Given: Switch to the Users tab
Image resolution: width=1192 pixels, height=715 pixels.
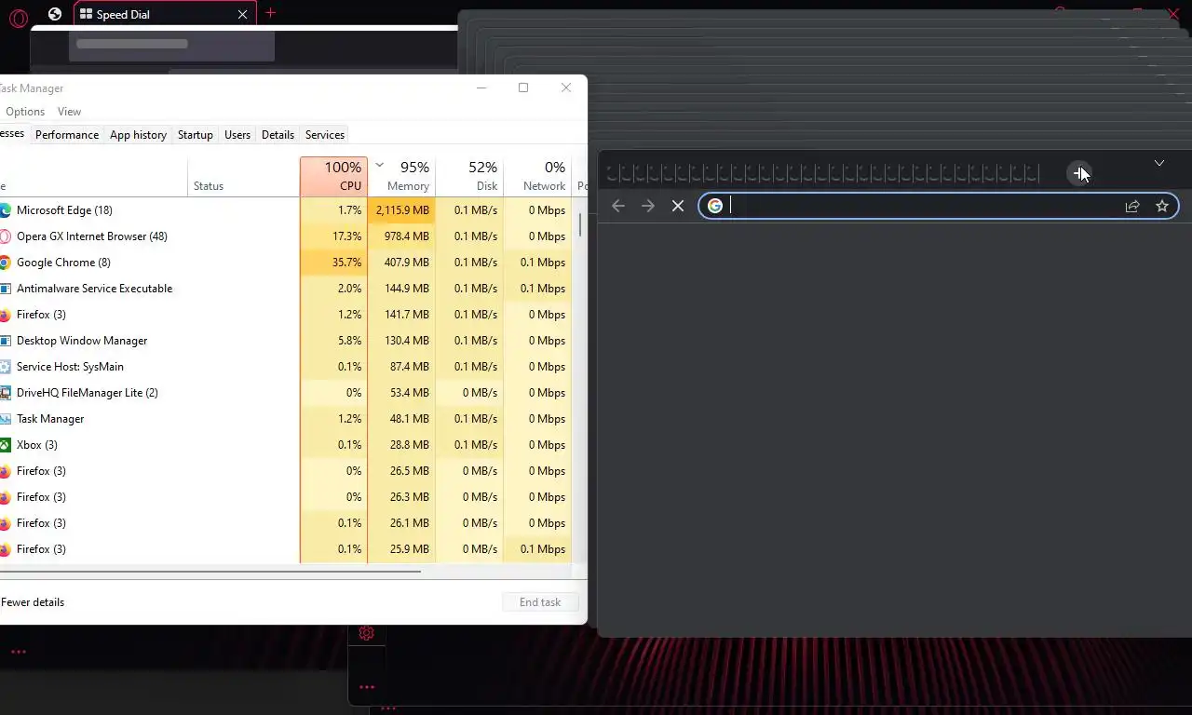Looking at the screenshot, I should [237, 135].
